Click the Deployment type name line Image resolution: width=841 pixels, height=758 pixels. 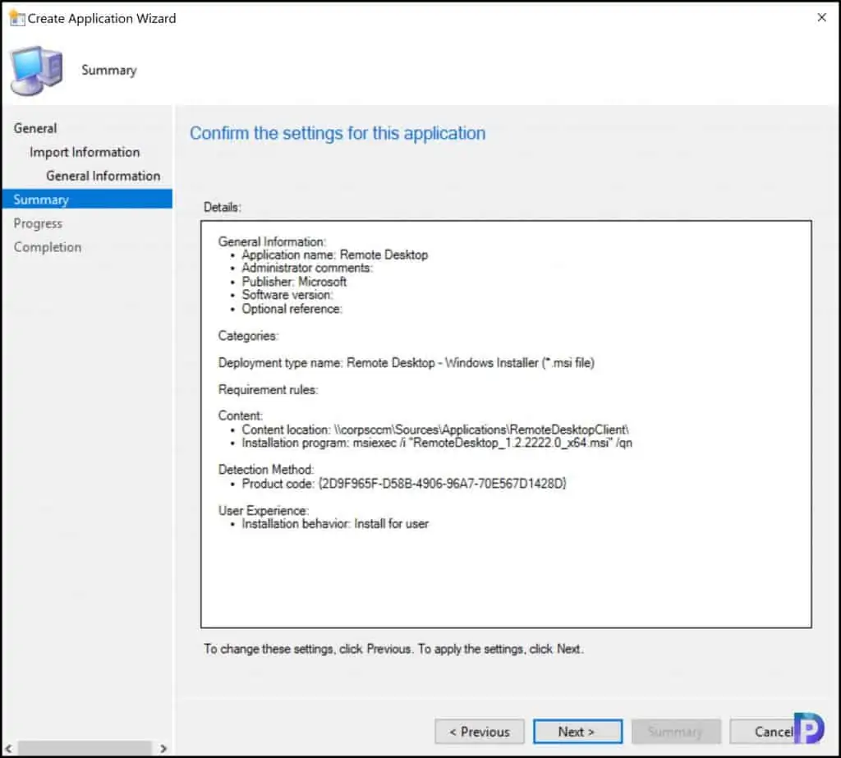[x=406, y=363]
